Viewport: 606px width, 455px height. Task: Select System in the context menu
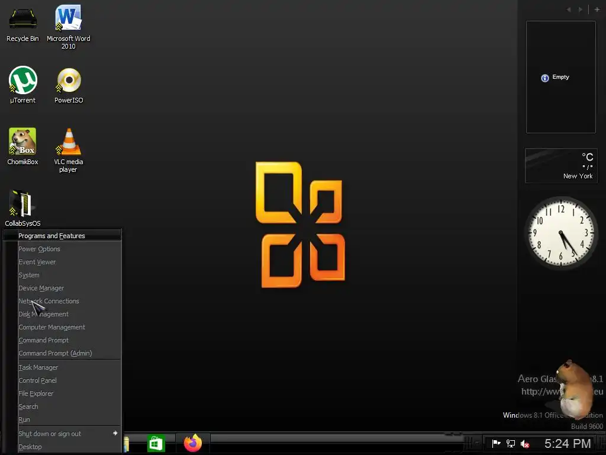coord(62,275)
